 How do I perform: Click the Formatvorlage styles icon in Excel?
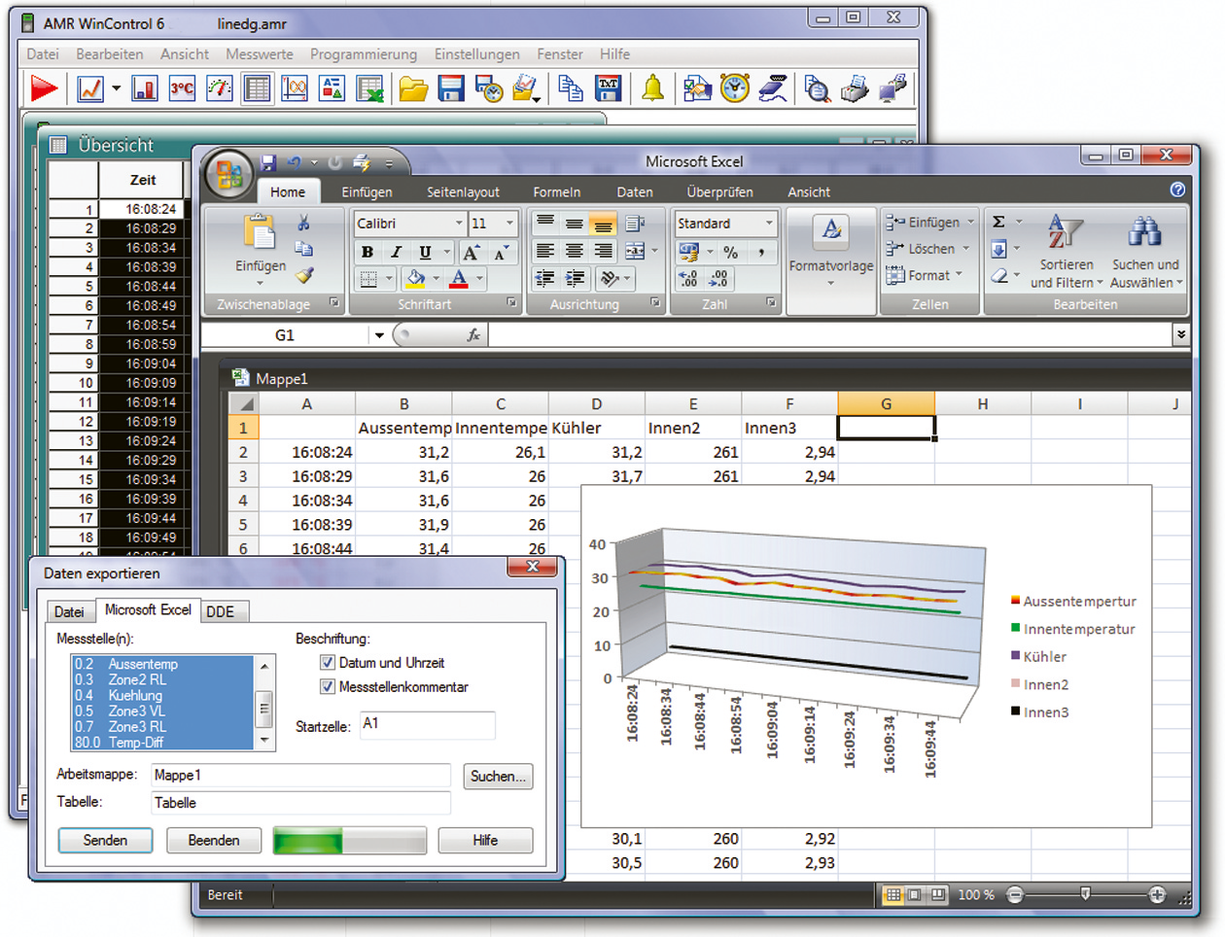click(x=831, y=229)
